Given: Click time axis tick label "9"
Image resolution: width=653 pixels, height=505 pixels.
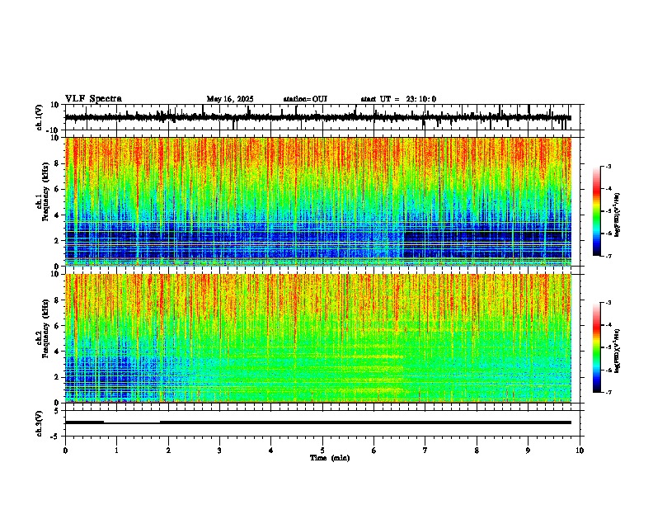Looking at the screenshot, I should [528, 451].
